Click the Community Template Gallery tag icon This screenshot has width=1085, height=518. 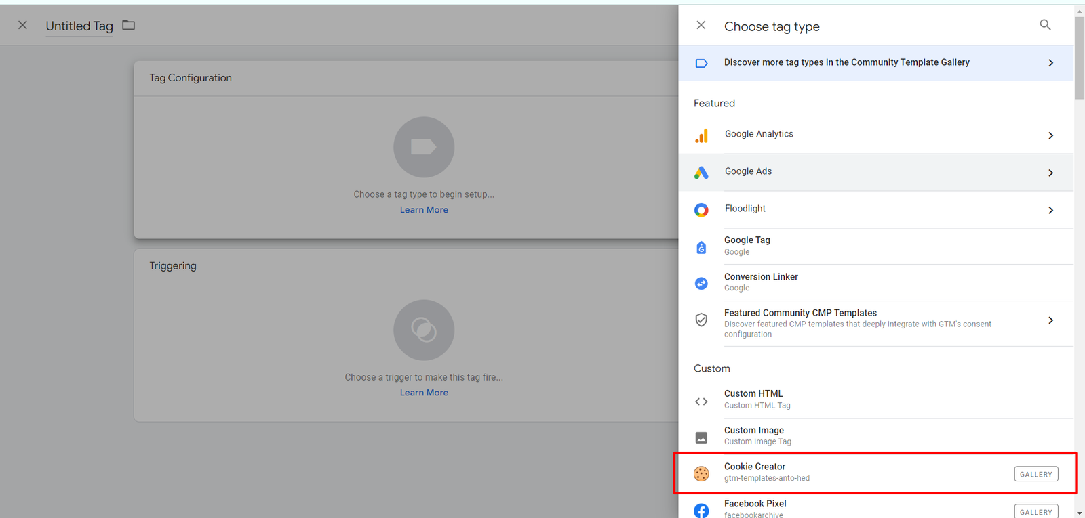(701, 63)
